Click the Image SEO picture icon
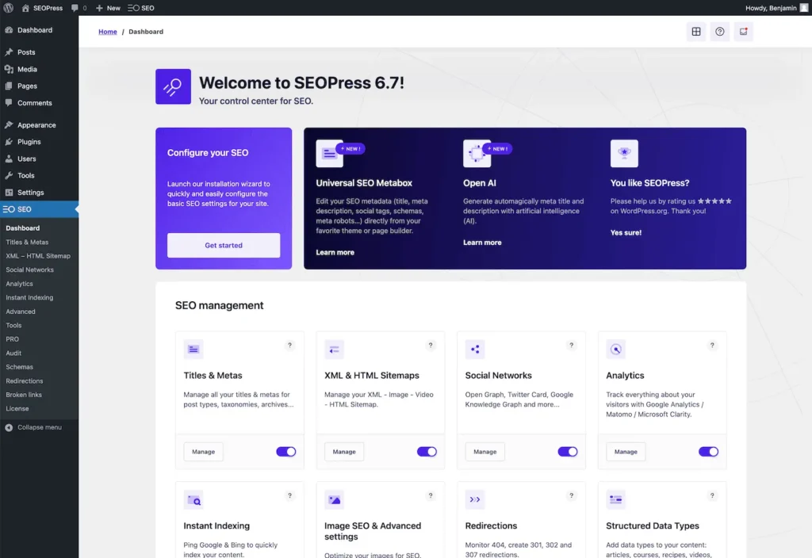Image resolution: width=812 pixels, height=558 pixels. point(334,499)
